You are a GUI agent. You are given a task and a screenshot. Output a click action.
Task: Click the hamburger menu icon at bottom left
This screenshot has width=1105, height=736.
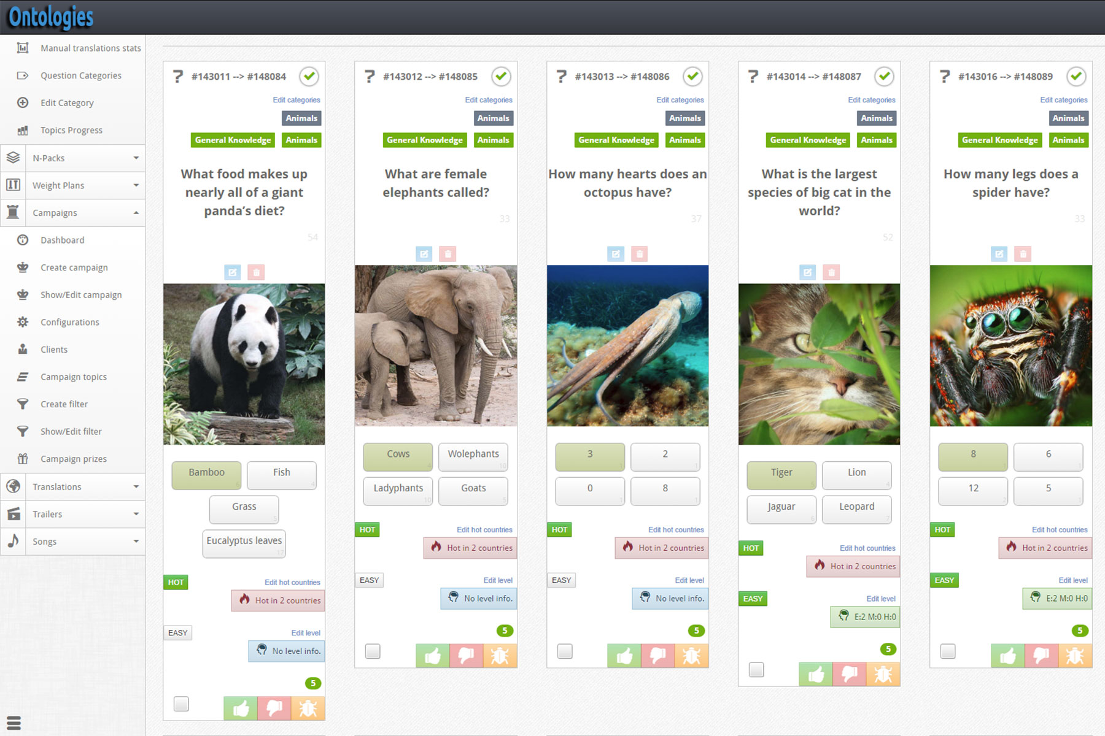pos(14,723)
